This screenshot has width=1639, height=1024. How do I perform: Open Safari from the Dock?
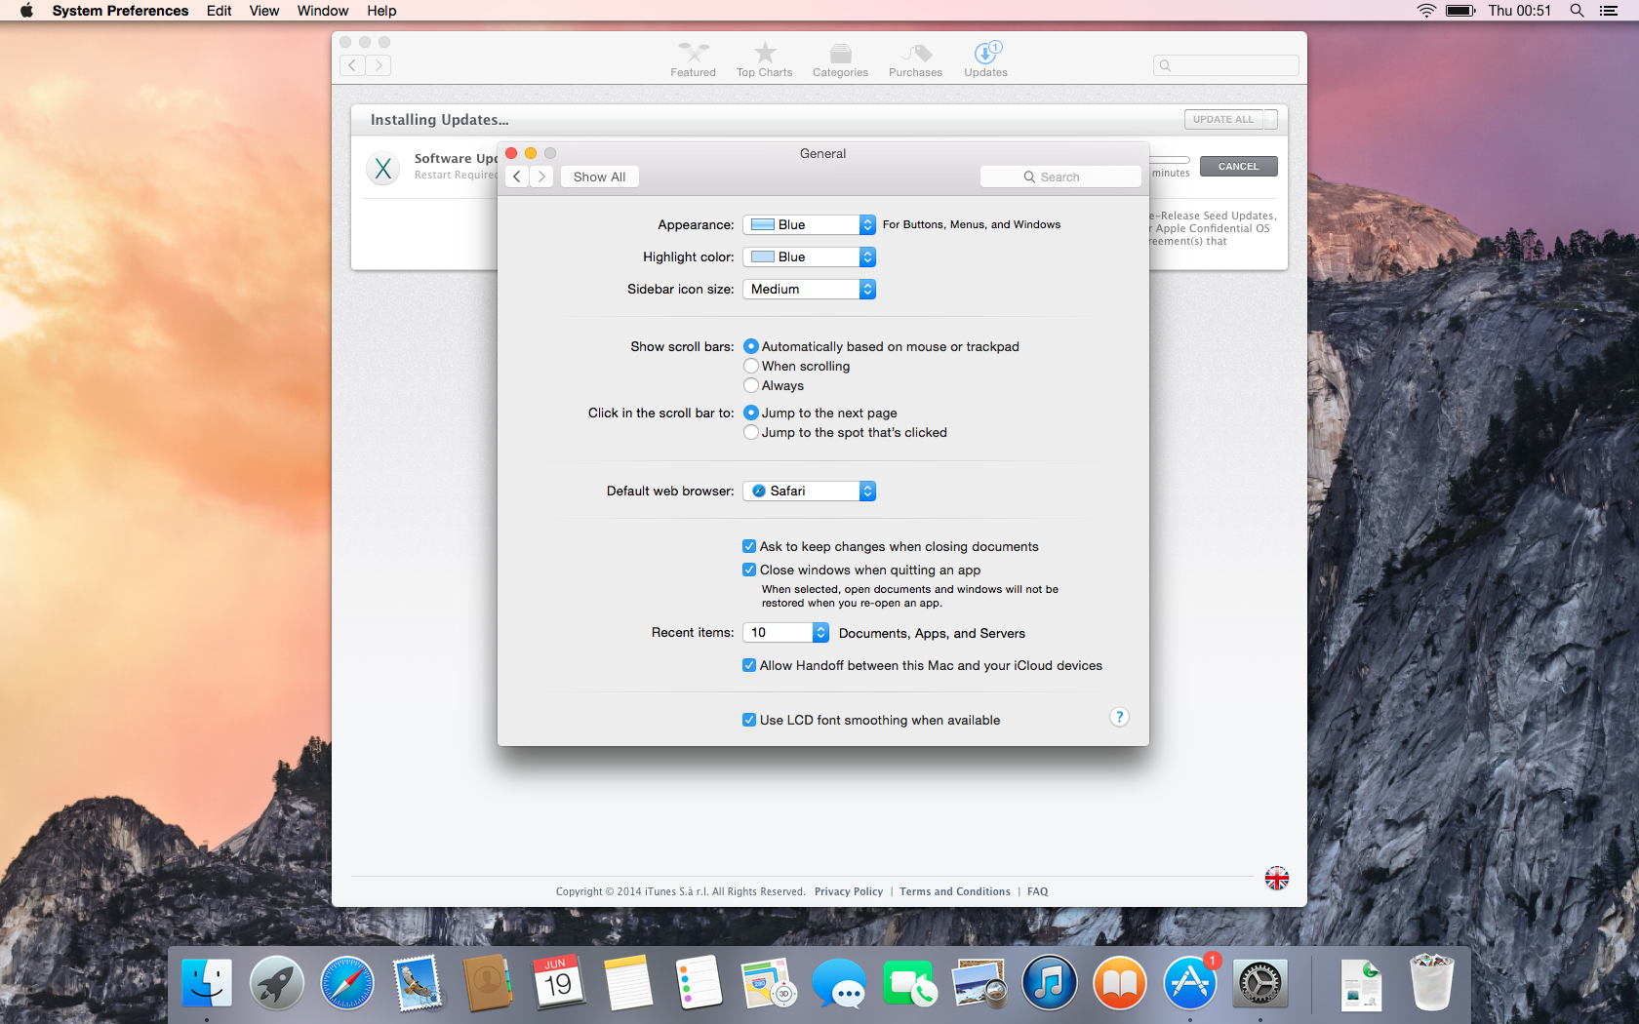click(347, 983)
